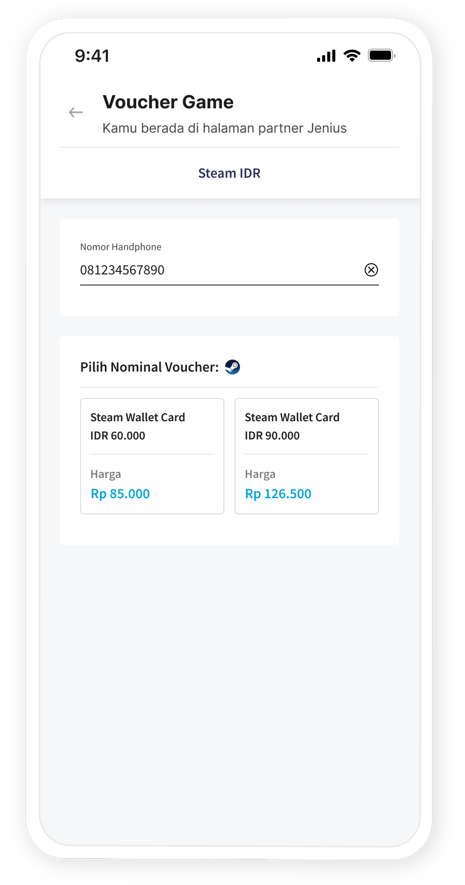The width and height of the screenshot is (465, 885).
Task: Tap the Wi-Fi status icon
Action: [352, 56]
